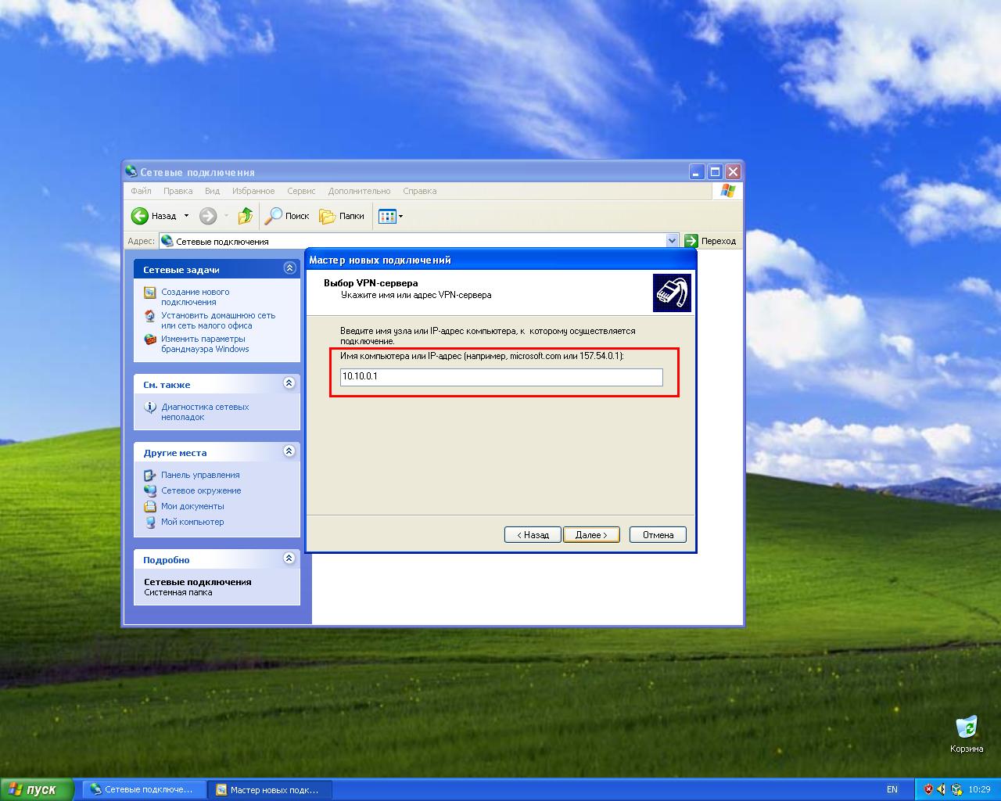Open Сетевое окружение link
1001x801 pixels.
pyautogui.click(x=201, y=490)
